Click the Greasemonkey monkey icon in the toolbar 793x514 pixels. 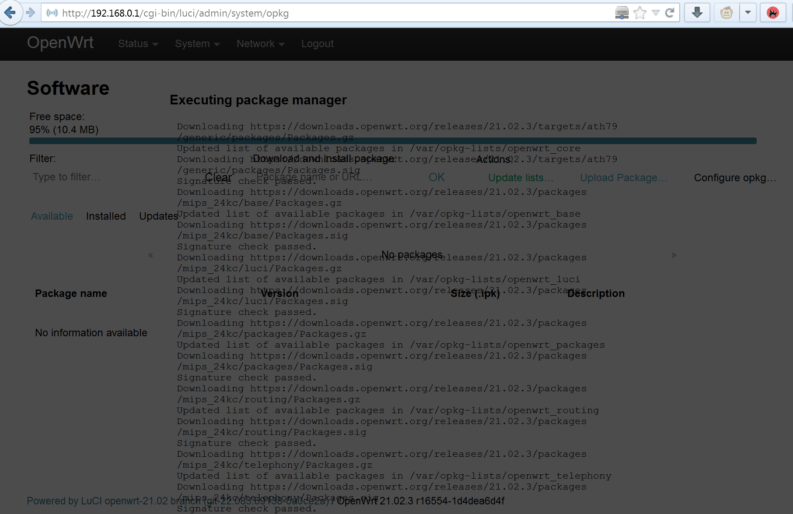(x=726, y=13)
